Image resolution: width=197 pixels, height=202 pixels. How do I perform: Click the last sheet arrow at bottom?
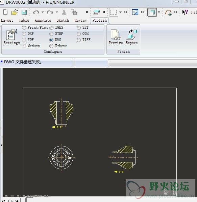pyautogui.click(x=17, y=201)
